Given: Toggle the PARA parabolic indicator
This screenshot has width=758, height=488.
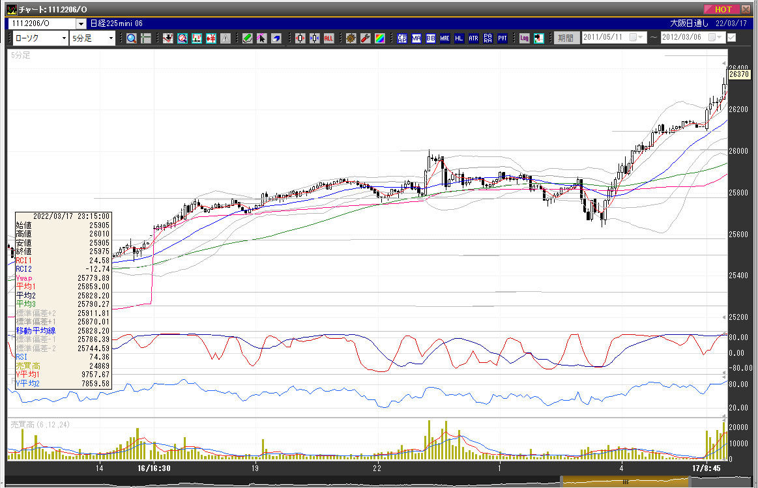Looking at the screenshot, I should tap(488, 38).
